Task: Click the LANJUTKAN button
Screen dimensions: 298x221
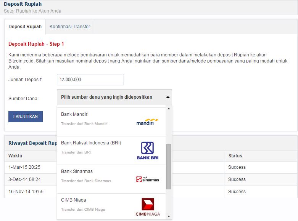Action: click(26, 117)
